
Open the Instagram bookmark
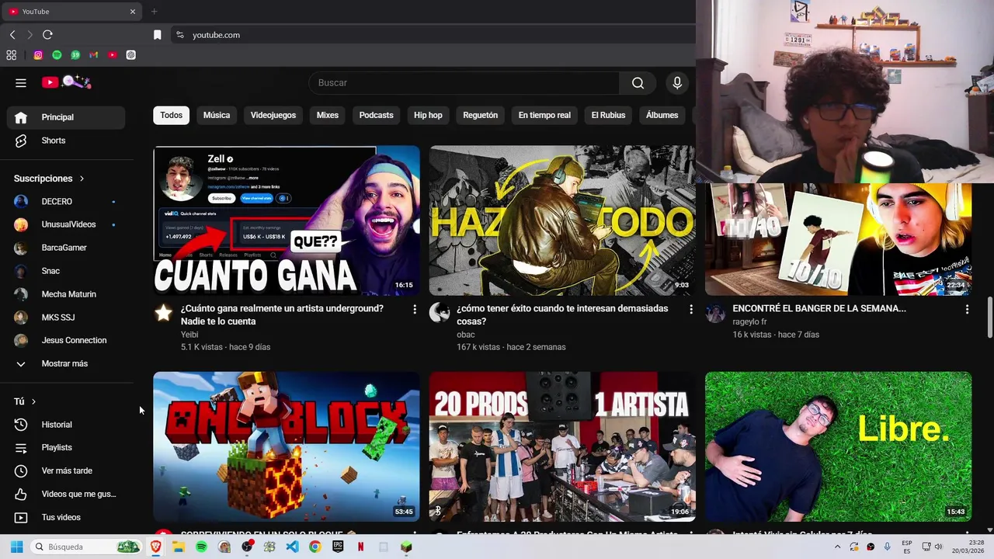tap(38, 55)
